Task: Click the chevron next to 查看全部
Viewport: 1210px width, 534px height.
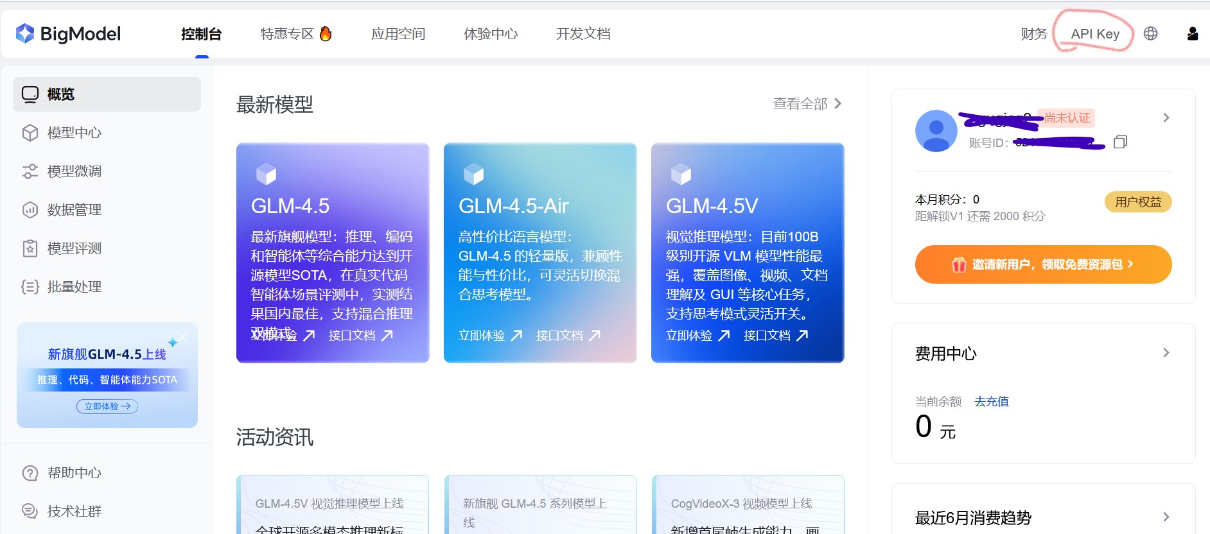Action: coord(837,104)
